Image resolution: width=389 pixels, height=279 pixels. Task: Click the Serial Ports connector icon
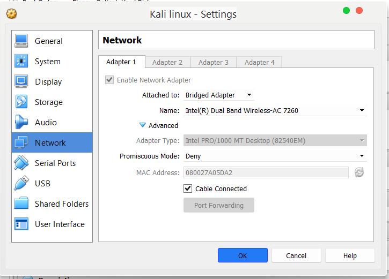point(21,163)
